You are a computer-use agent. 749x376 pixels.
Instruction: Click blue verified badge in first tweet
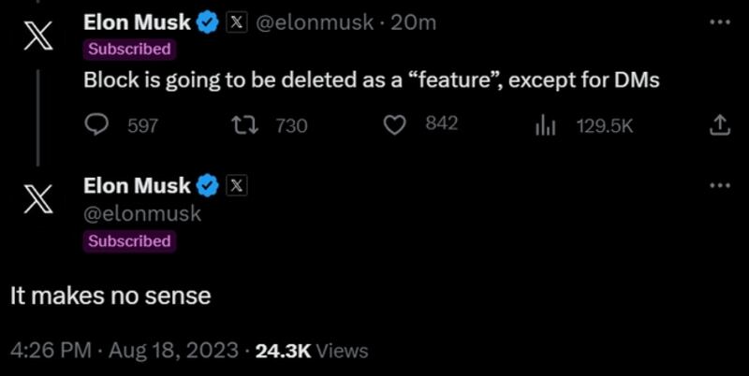[x=208, y=22]
